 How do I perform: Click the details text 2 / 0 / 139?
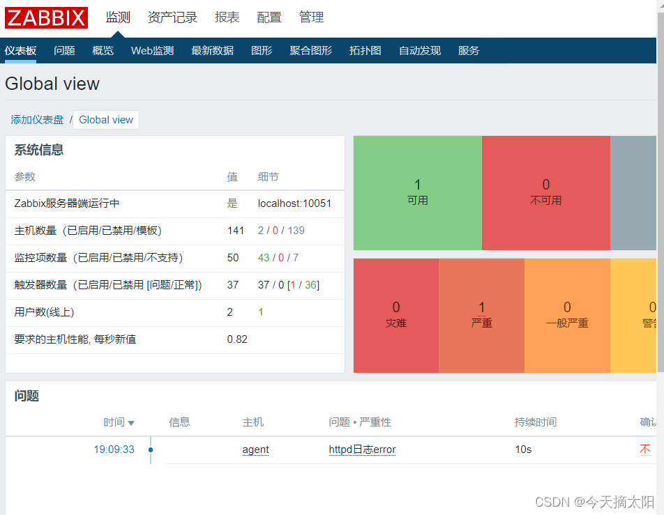281,231
